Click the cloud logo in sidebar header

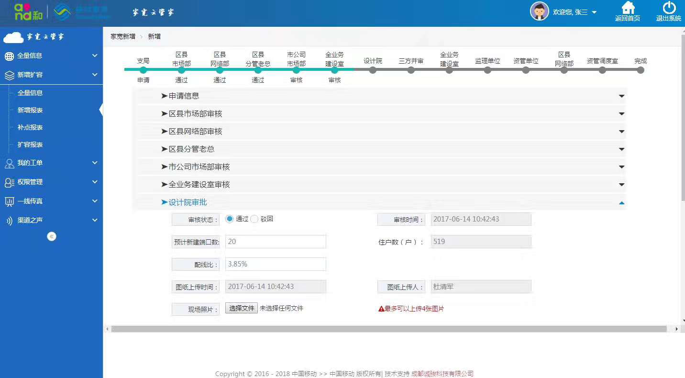click(13, 37)
